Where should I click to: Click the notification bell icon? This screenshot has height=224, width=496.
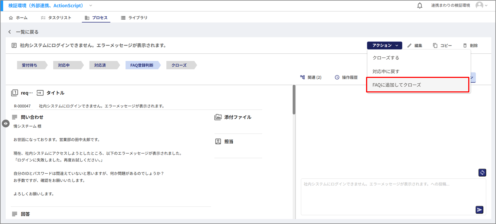(x=420, y=6)
